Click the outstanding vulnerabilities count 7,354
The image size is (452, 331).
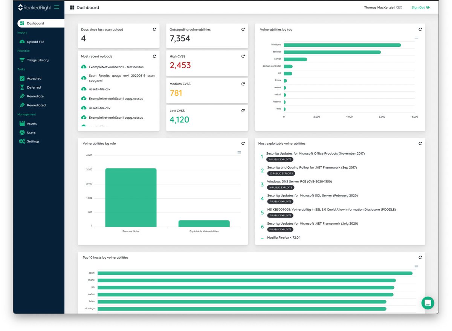click(x=180, y=38)
